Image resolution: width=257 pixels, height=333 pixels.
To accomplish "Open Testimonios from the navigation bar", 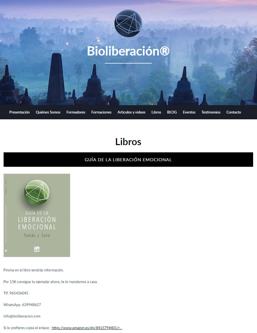I will pos(211,112).
